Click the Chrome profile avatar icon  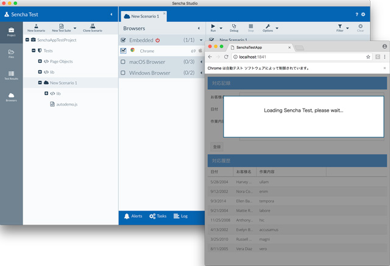click(x=385, y=46)
